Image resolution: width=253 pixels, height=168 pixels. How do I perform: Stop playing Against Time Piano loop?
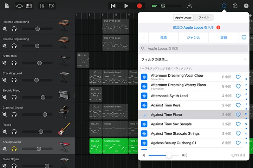(144, 115)
